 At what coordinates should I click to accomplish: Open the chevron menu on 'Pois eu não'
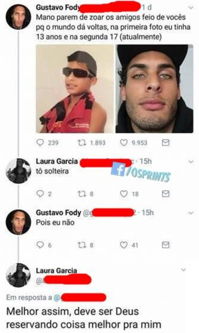tap(191, 213)
